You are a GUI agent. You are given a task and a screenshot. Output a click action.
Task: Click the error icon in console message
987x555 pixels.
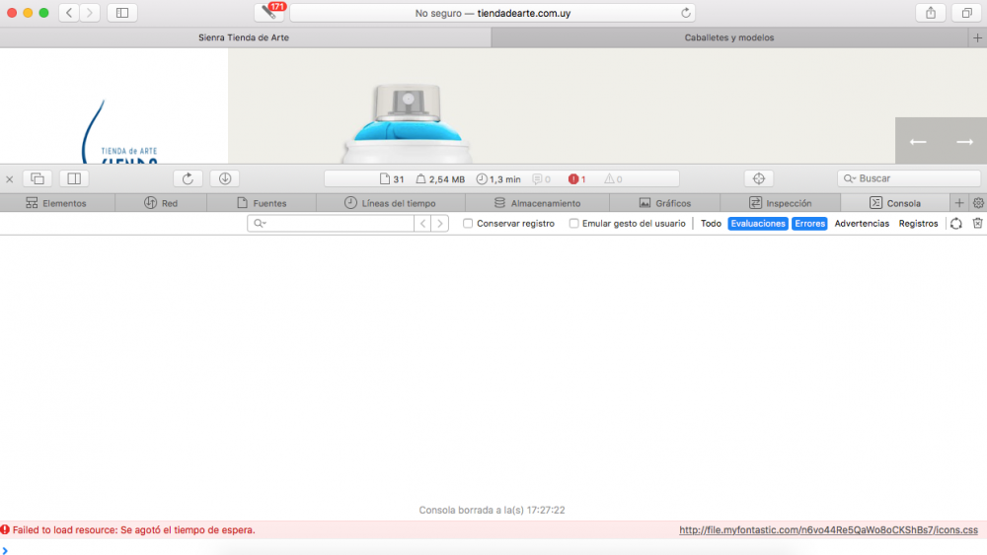pos(6,529)
